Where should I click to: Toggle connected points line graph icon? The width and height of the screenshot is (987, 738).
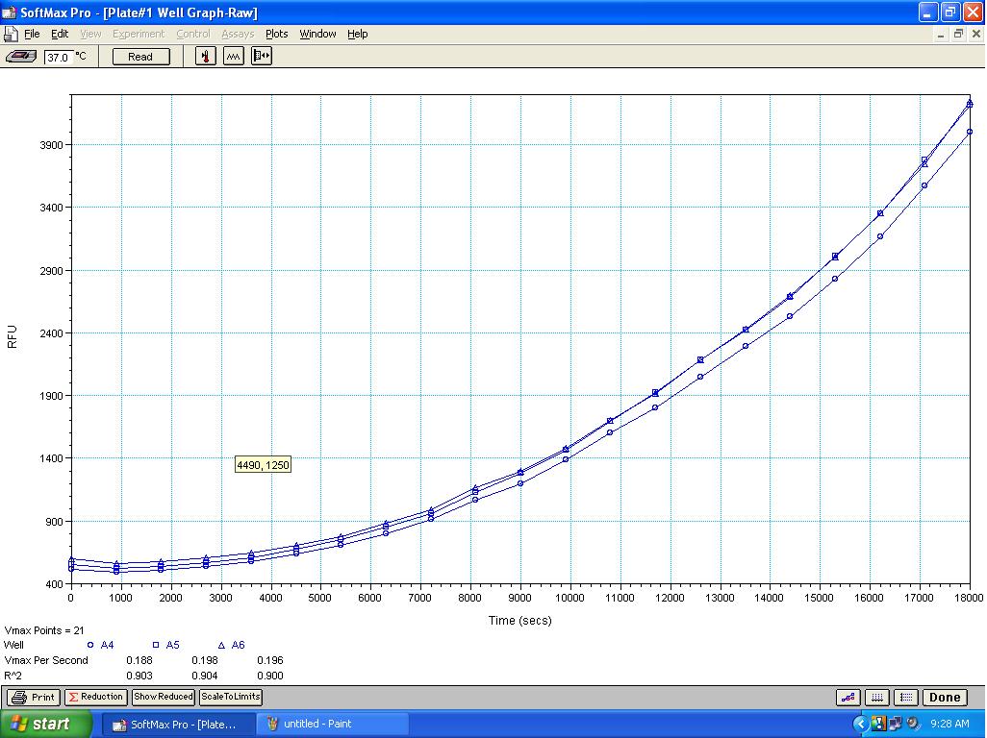click(x=848, y=698)
